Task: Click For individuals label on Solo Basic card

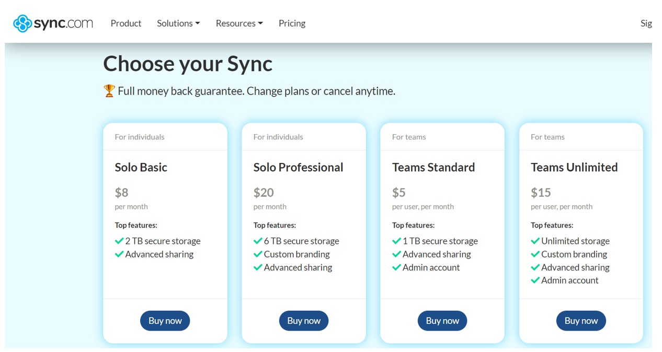Action: coord(140,137)
